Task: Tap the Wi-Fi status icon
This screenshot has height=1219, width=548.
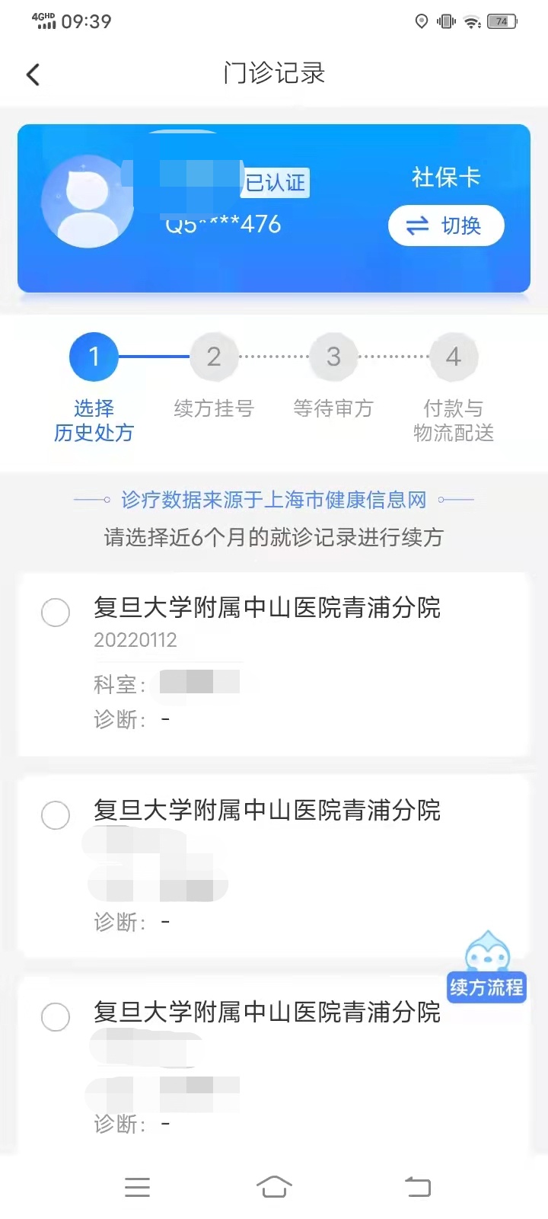Action: point(473,21)
